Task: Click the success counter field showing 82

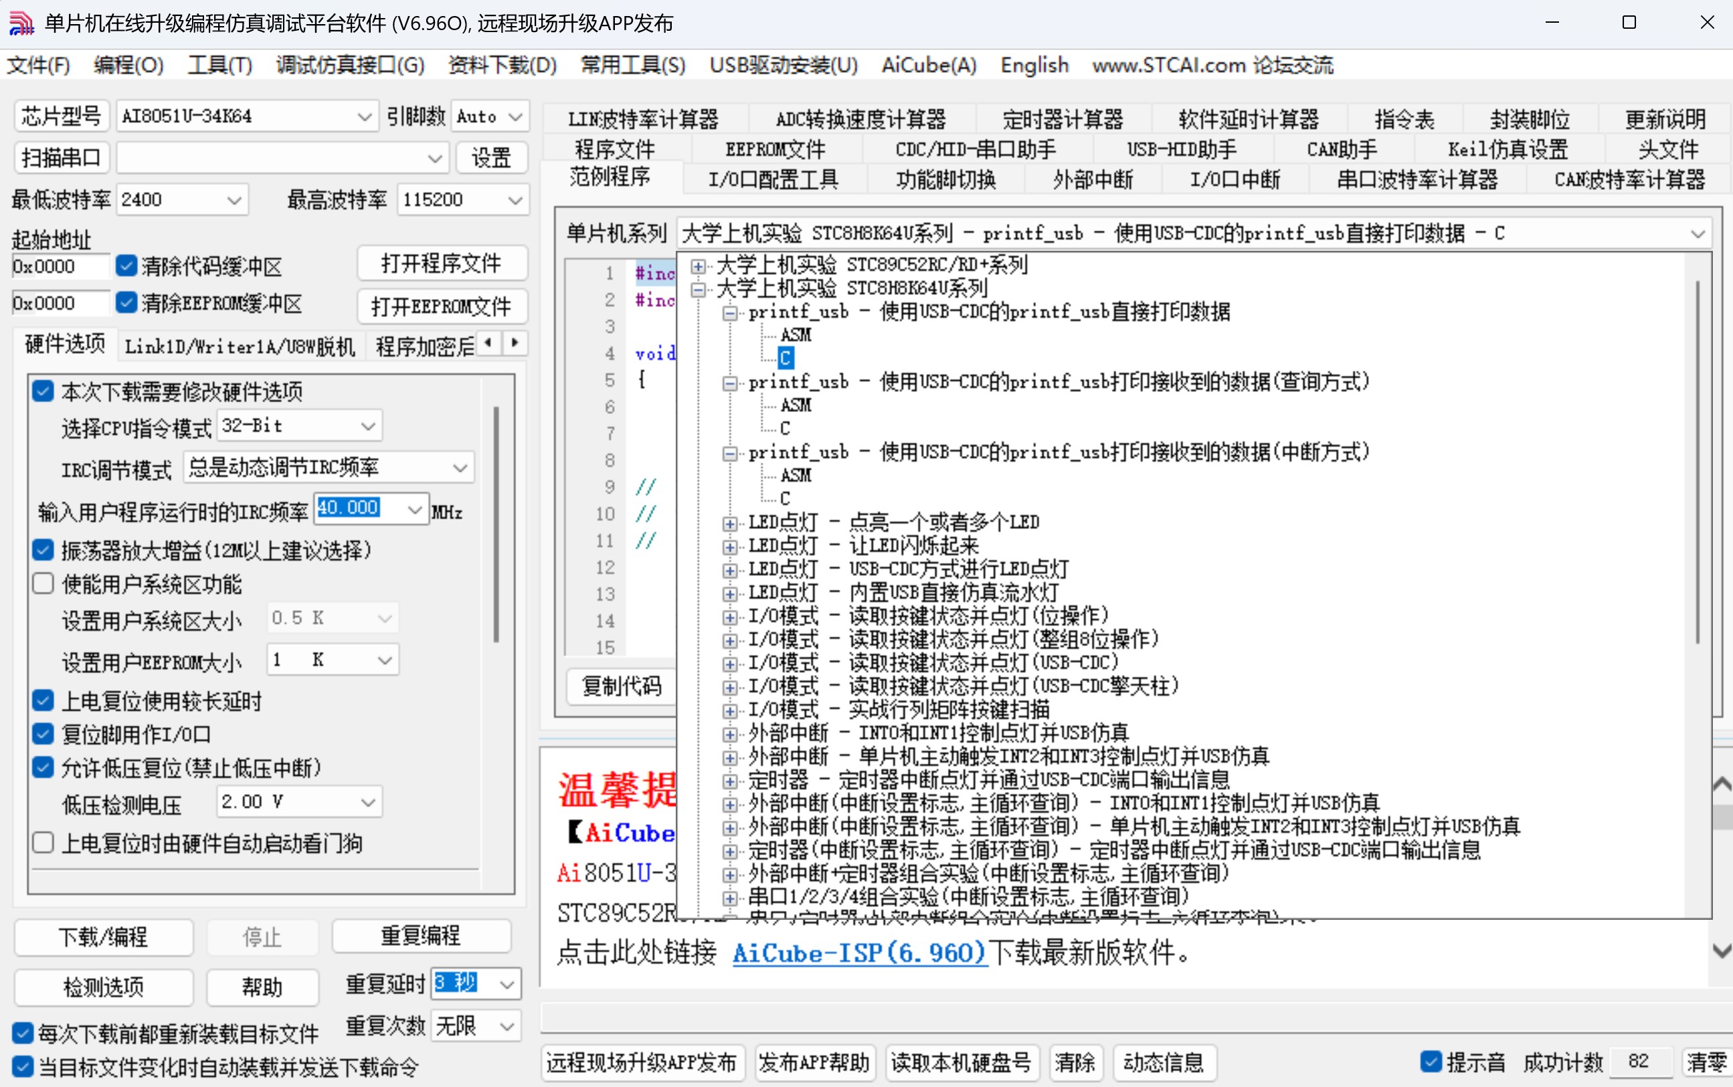Action: pyautogui.click(x=1640, y=1061)
